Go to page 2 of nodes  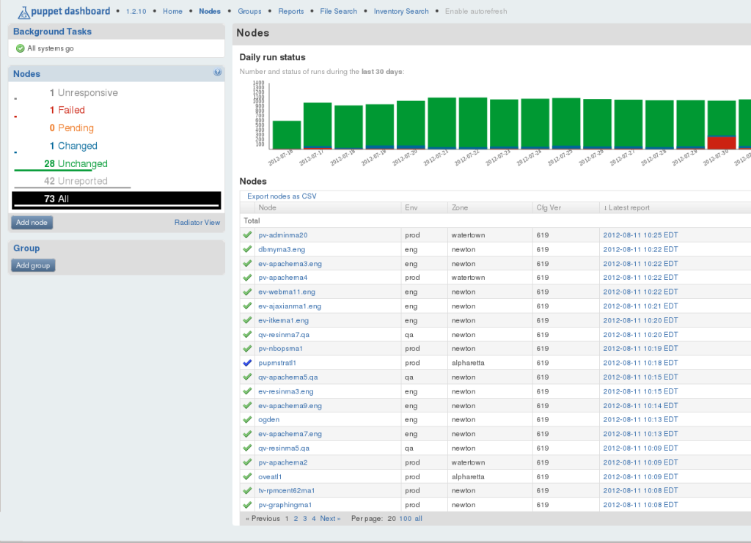coord(296,519)
